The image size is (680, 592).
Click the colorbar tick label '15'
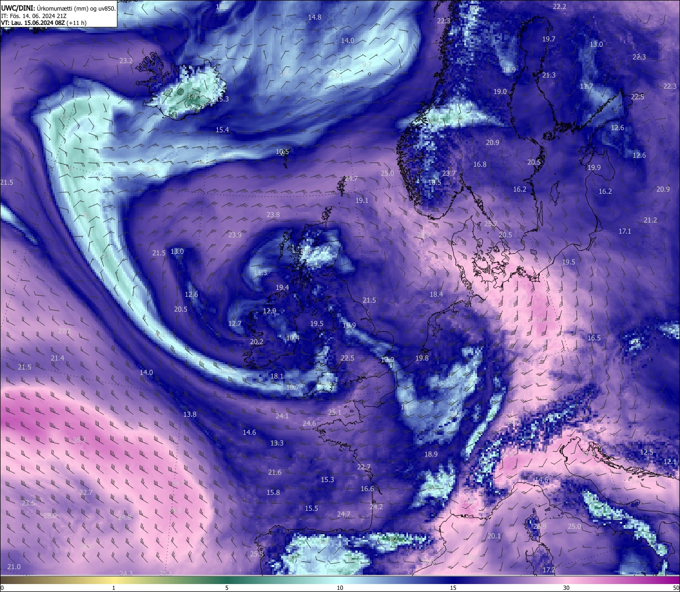pyautogui.click(x=453, y=588)
